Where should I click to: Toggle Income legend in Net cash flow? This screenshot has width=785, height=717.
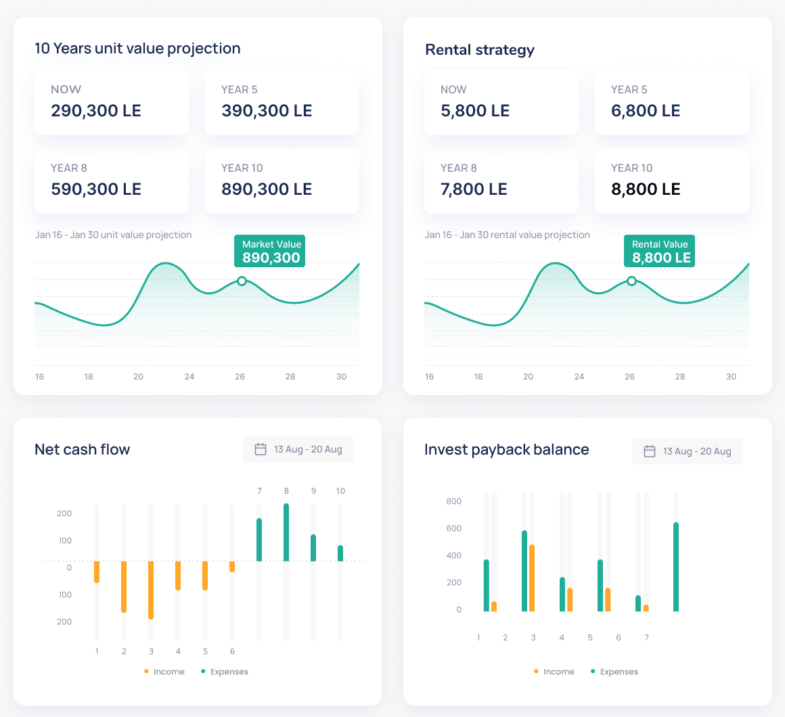(x=164, y=672)
